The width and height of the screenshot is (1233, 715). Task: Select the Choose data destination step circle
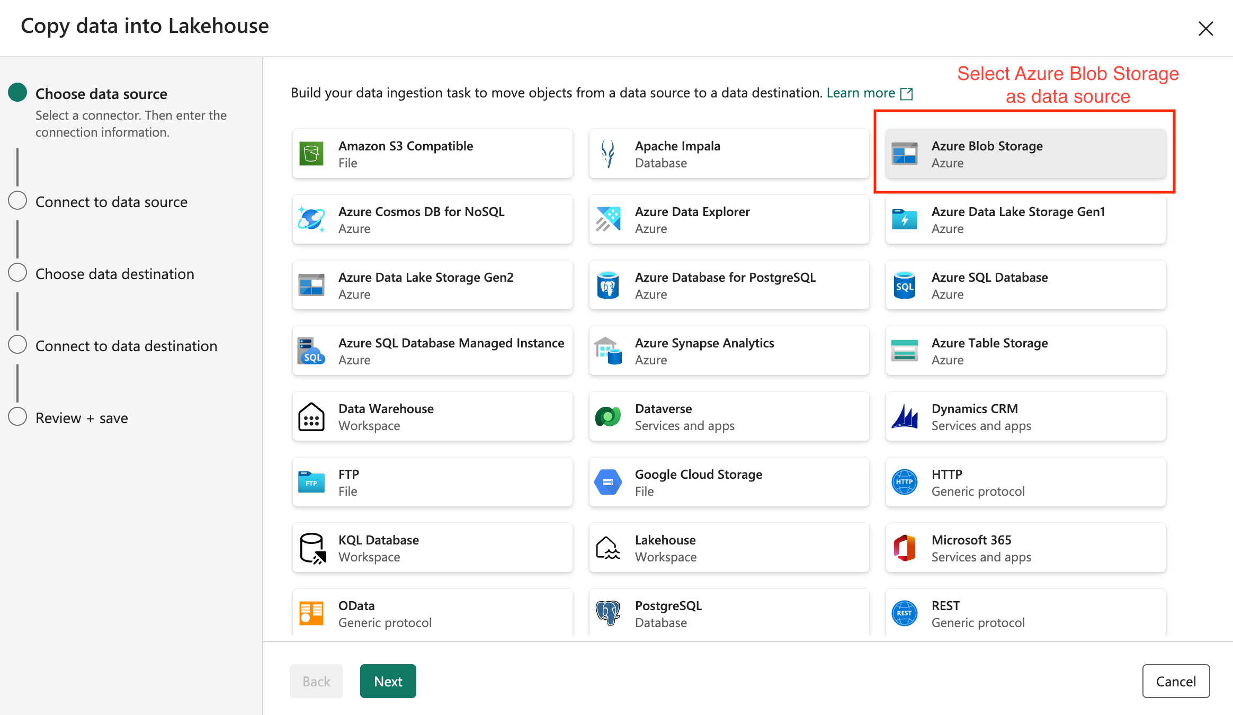17,272
